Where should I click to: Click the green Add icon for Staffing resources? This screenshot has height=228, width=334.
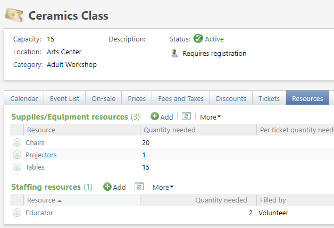click(107, 187)
